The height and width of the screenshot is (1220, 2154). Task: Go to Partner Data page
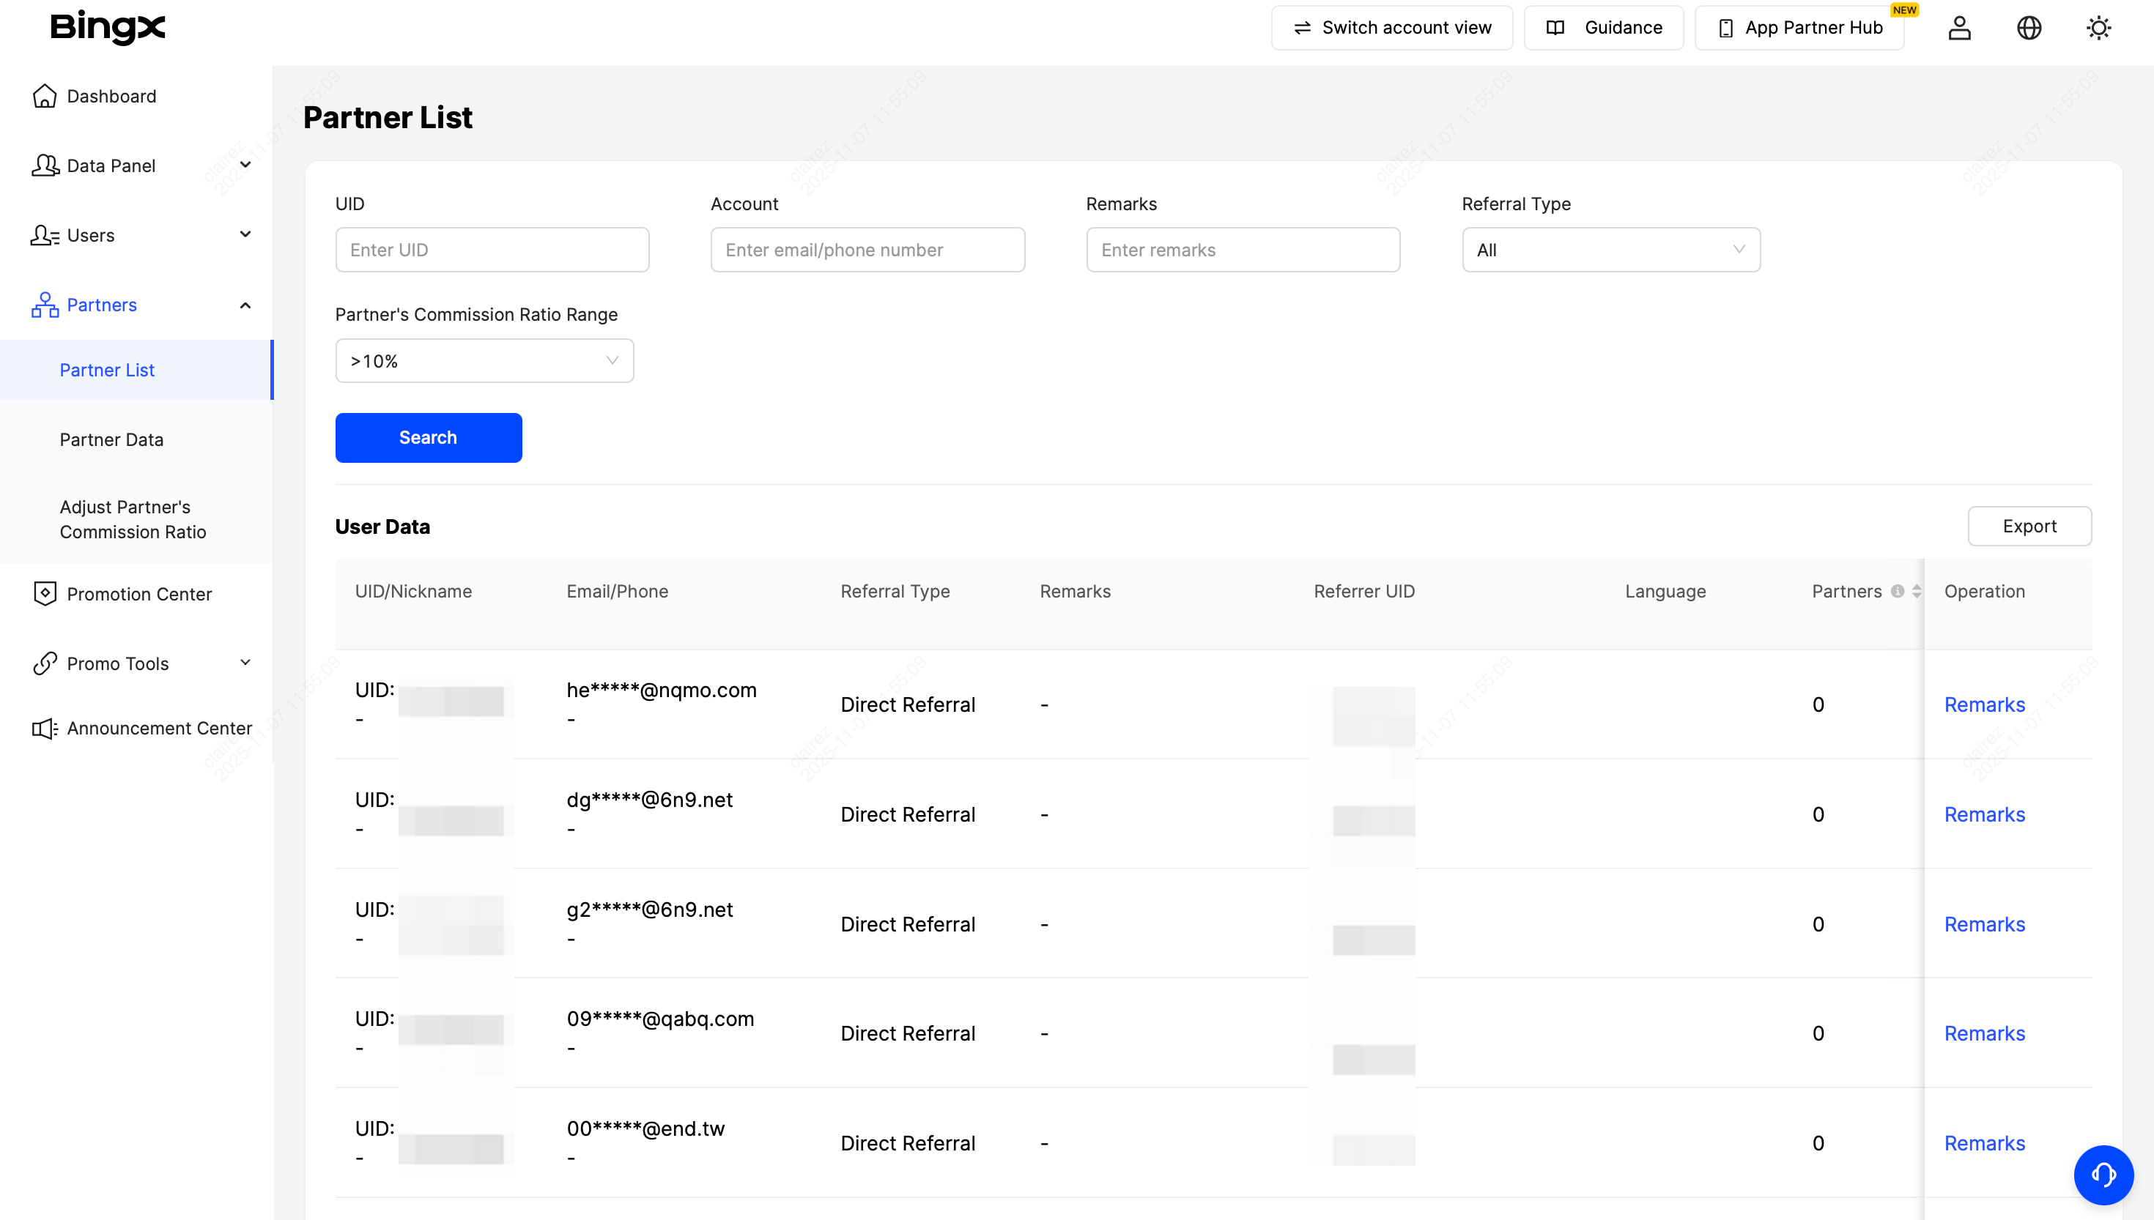click(111, 440)
